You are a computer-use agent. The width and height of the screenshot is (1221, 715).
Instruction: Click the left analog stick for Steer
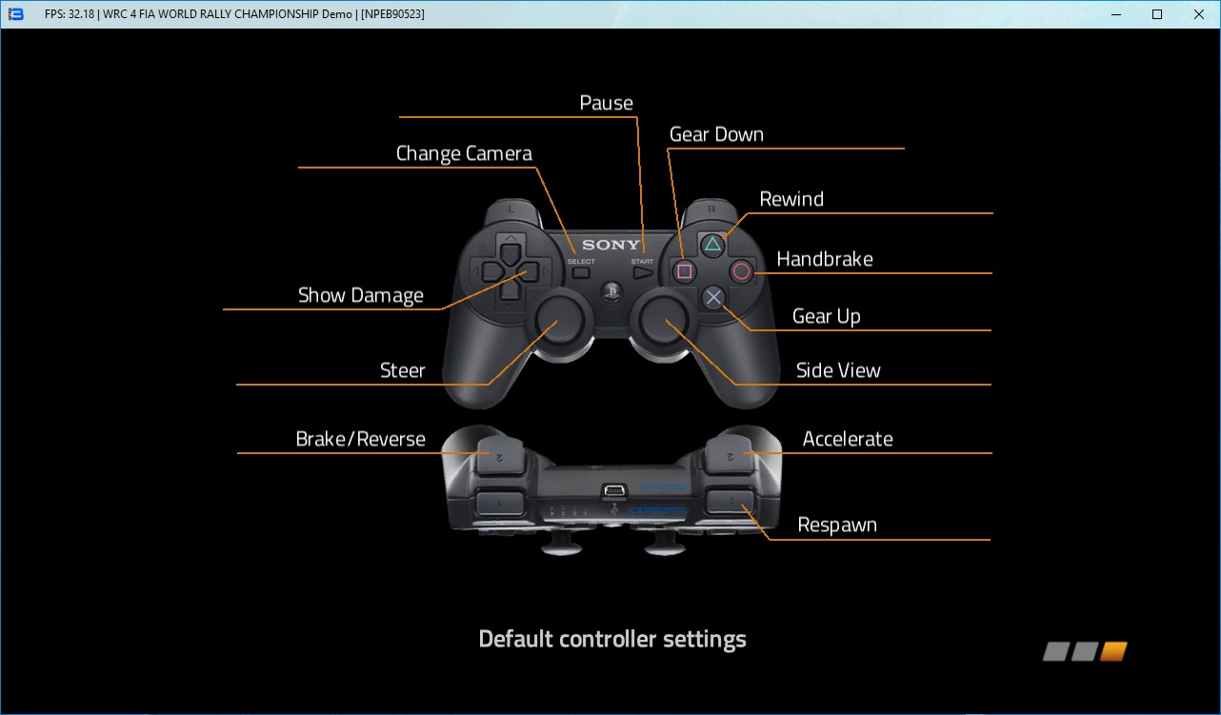[559, 319]
